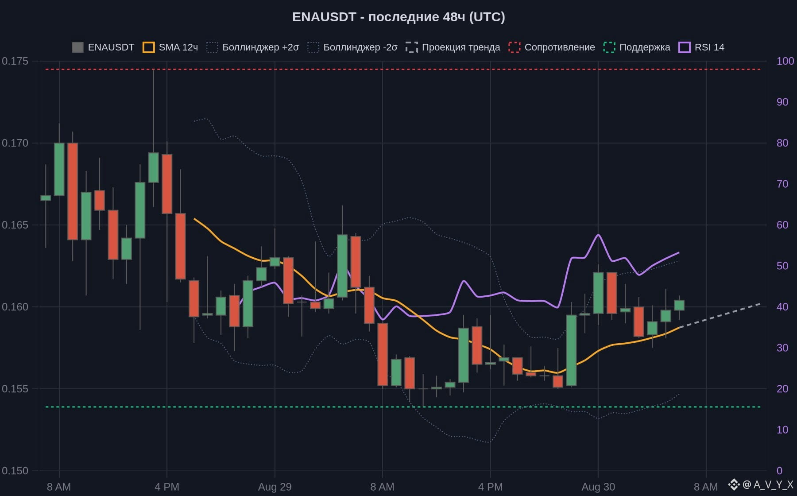Image resolution: width=797 pixels, height=496 pixels.
Task: Click the 8 AM label after Aug 30
Action: pyautogui.click(x=706, y=487)
